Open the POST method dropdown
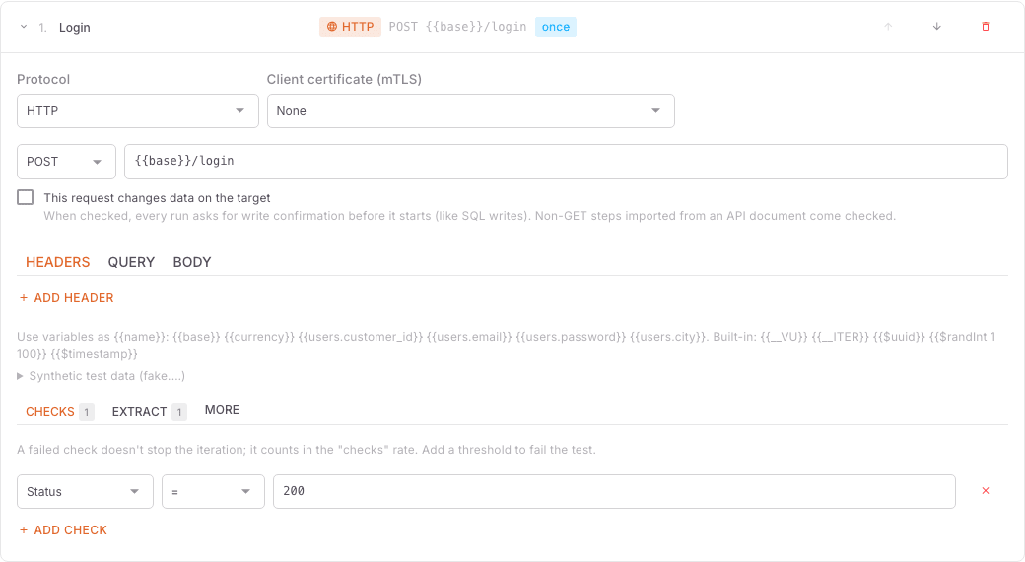Viewport: 1025px width, 562px height. click(x=66, y=162)
